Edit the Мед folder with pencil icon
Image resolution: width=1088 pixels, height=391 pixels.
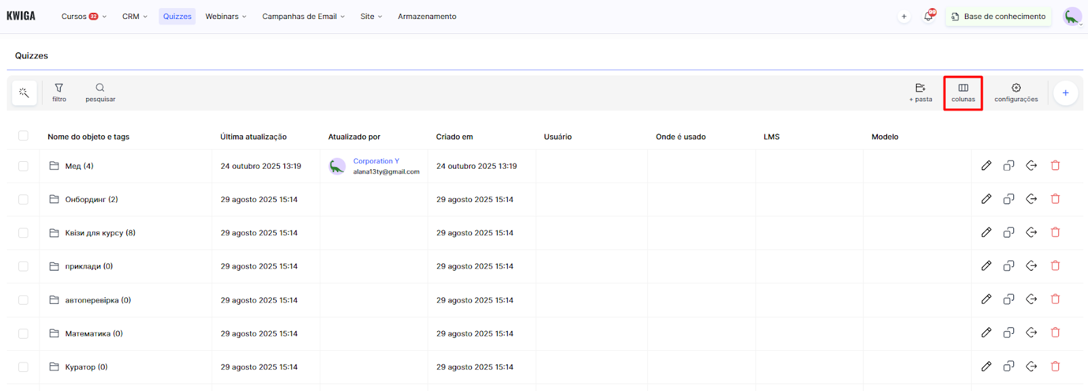(986, 165)
